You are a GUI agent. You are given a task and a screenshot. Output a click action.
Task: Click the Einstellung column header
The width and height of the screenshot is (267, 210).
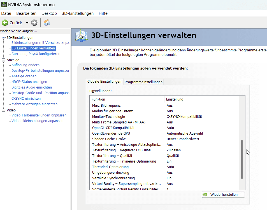pyautogui.click(x=201, y=99)
